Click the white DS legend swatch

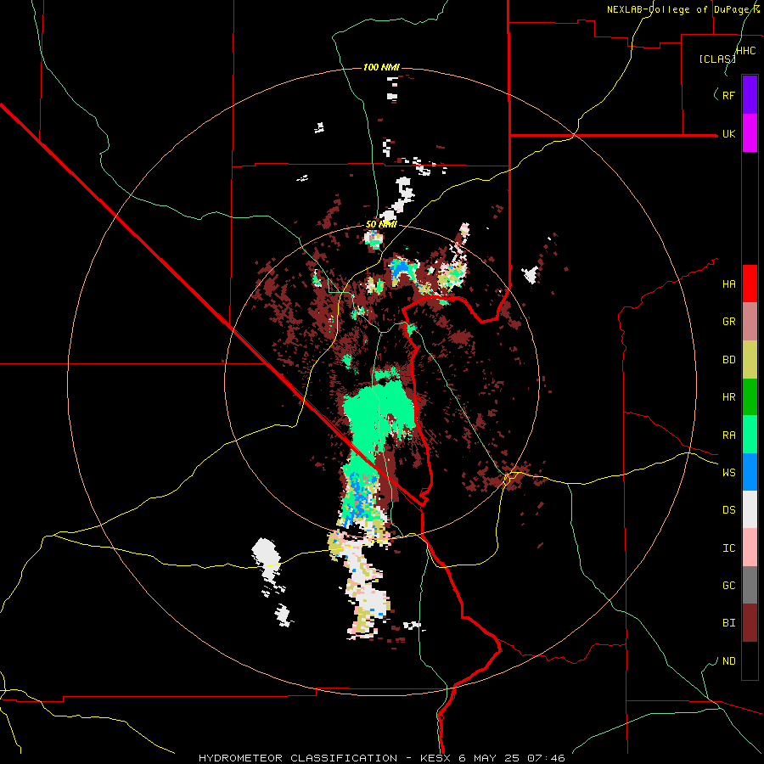pyautogui.click(x=750, y=509)
